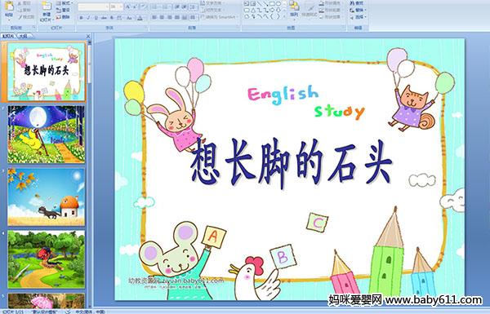
Task: Select the Line shape in shapes gallery
Action: pyautogui.click(x=260, y=4)
